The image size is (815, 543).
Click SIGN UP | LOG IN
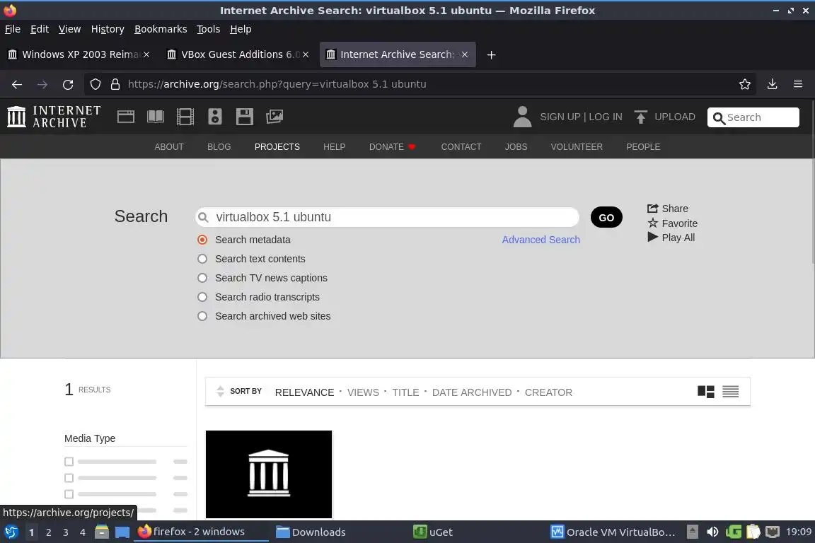click(581, 117)
